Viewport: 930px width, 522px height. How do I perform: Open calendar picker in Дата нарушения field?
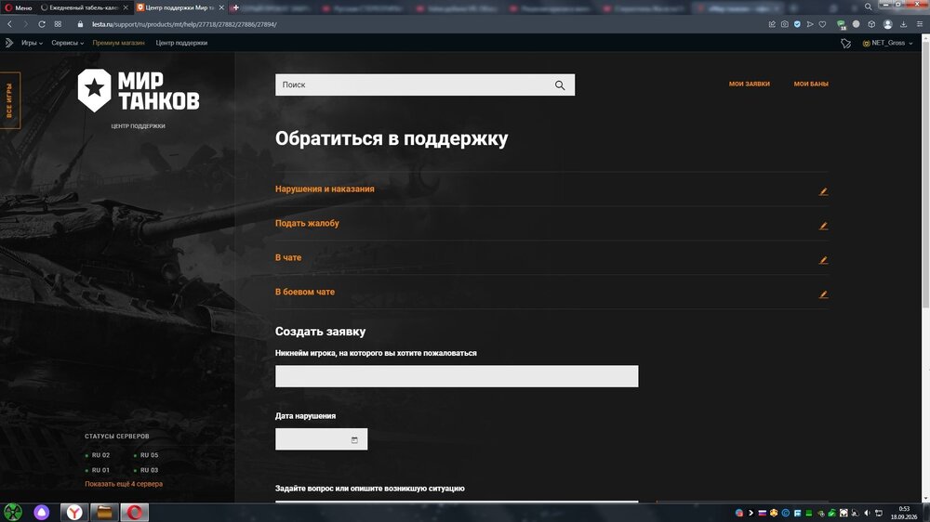354,439
